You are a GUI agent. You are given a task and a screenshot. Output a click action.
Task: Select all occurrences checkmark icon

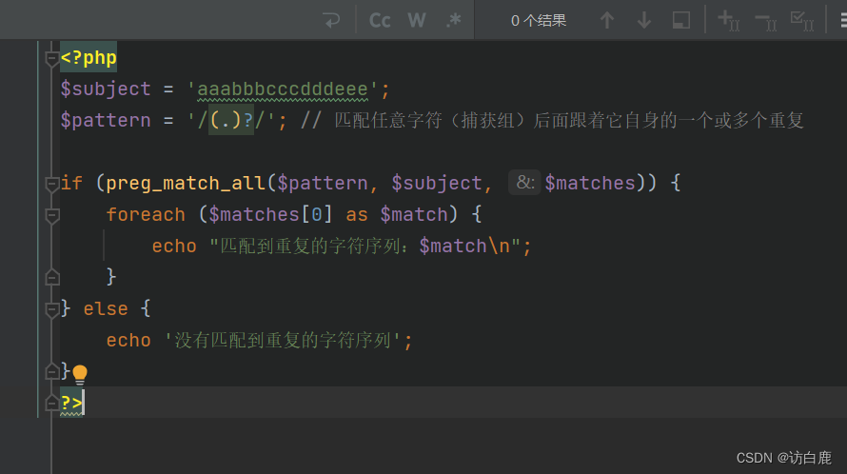point(802,21)
